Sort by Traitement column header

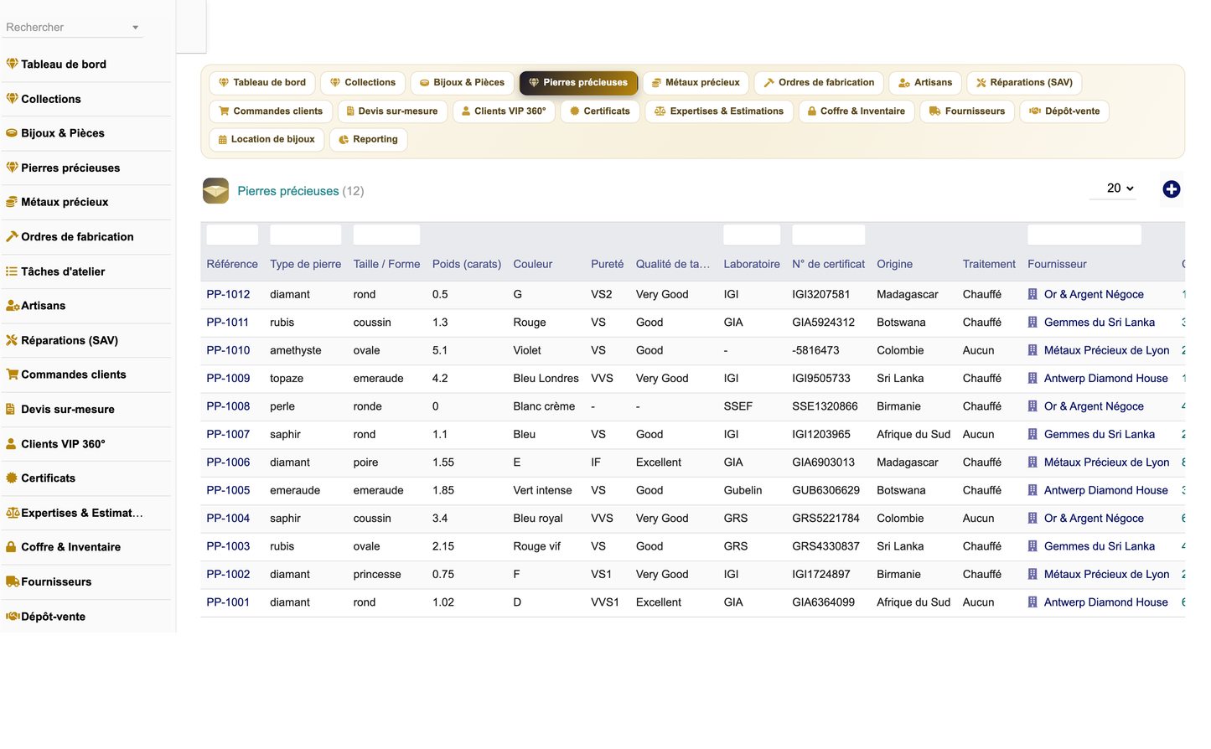989,264
